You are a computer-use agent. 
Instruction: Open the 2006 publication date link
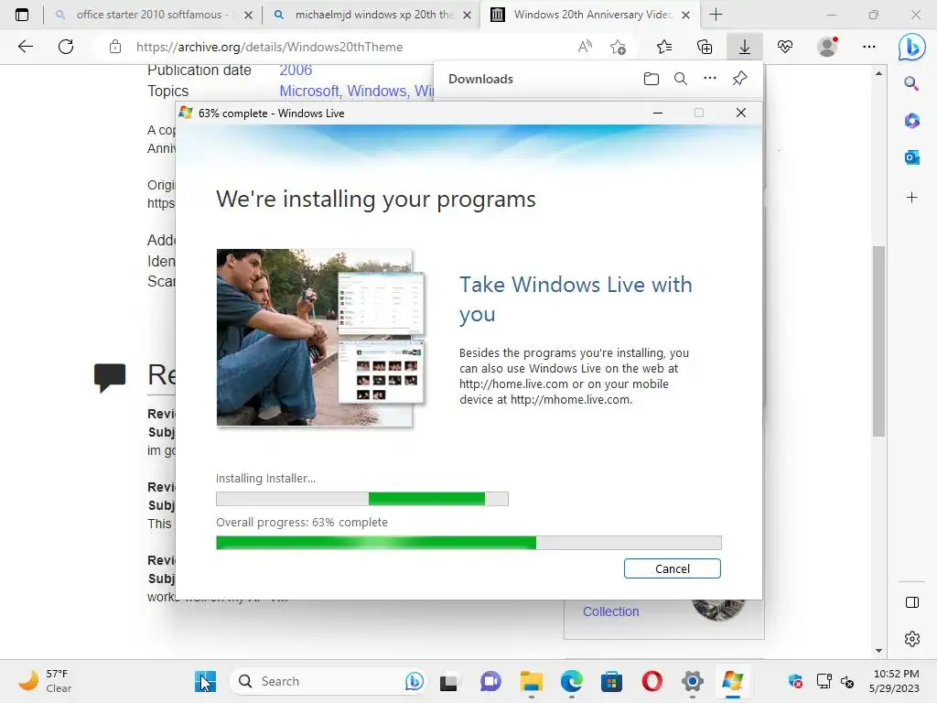pos(296,70)
